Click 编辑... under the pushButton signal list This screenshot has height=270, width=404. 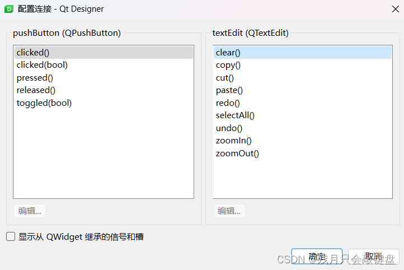click(x=30, y=211)
